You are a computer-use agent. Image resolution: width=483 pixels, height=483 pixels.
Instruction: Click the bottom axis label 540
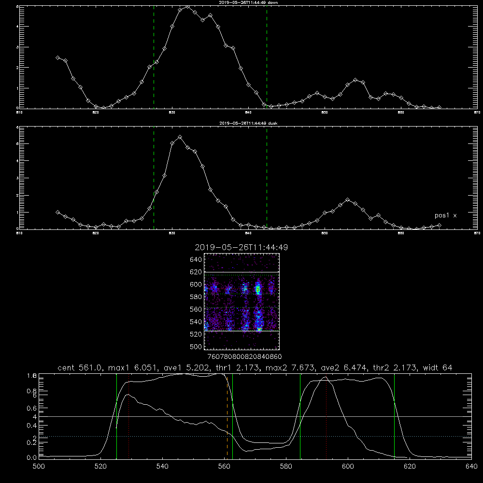coord(162,467)
